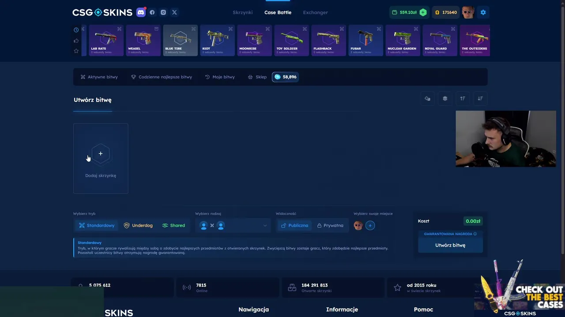
Task: Click the crossed-swords icon on Riot card
Action: tap(230, 29)
